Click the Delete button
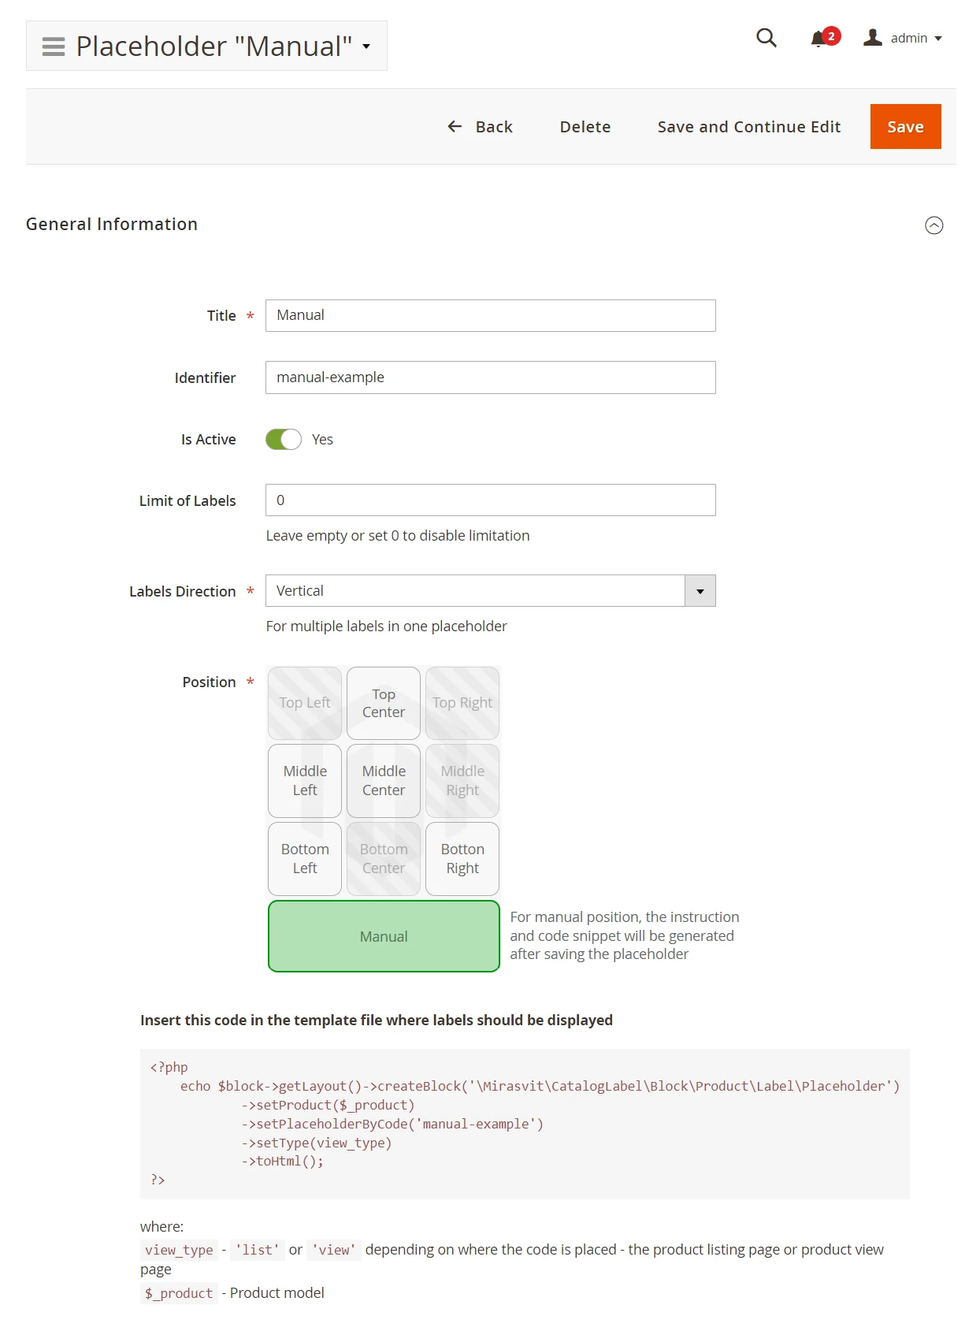Viewport: 980px width, 1331px height. 585,127
